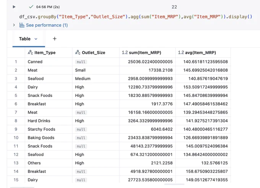Select the value 132.5766125
This screenshot has height=188, width=260.
point(214,163)
